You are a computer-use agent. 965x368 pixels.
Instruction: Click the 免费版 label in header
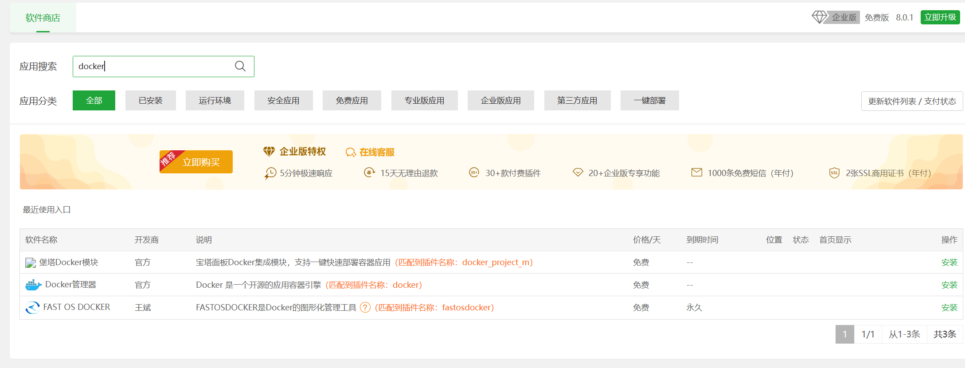coord(877,17)
